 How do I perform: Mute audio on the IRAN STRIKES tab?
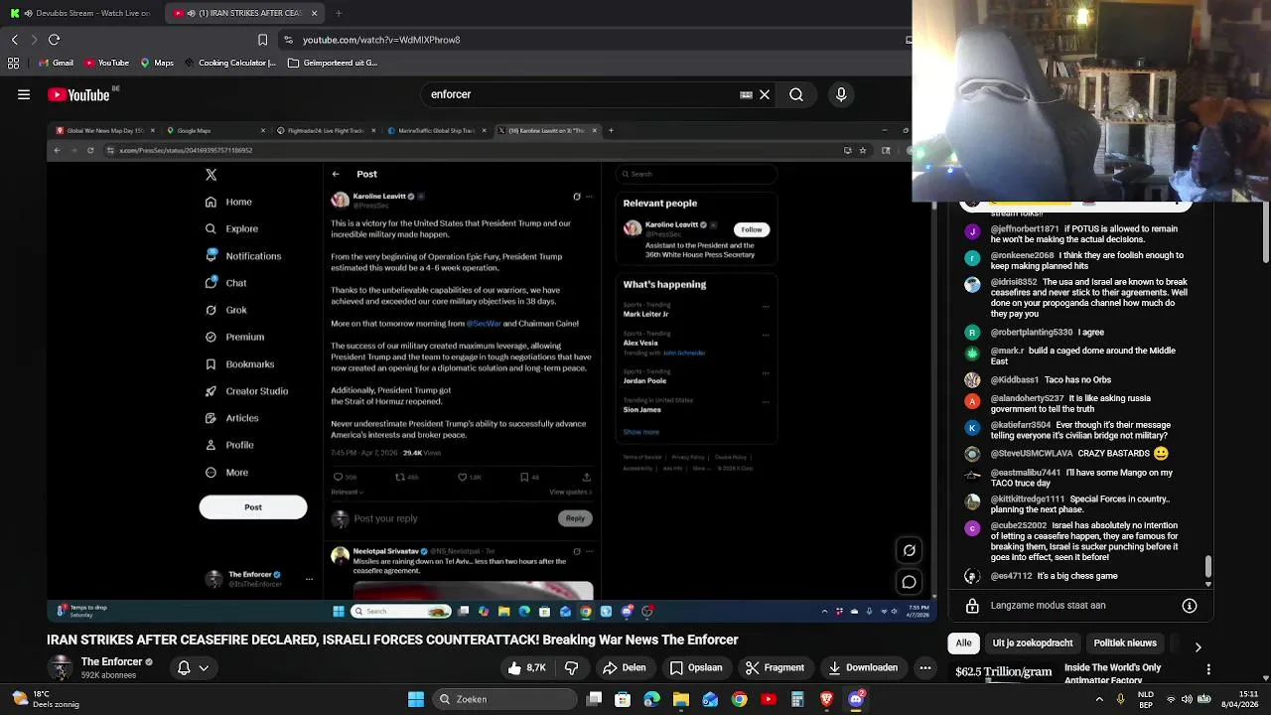tap(191, 13)
